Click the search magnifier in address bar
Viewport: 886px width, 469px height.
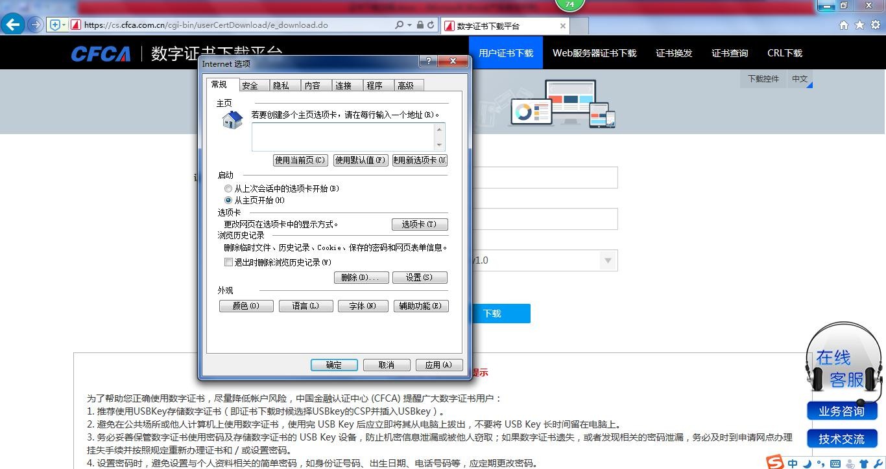(399, 25)
